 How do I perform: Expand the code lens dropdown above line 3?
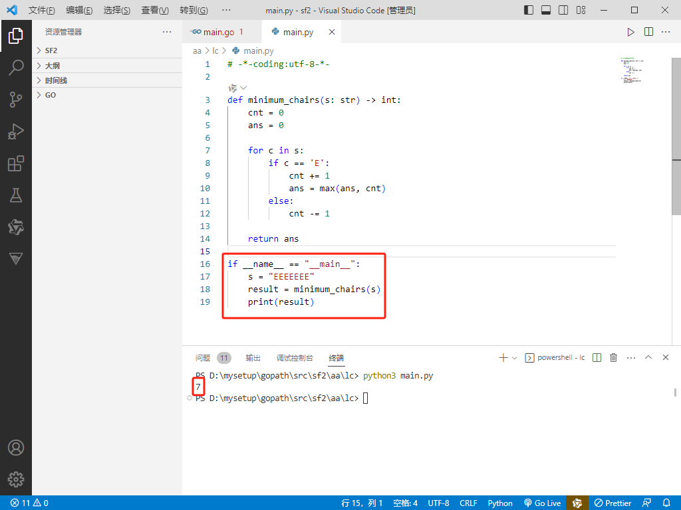point(243,88)
